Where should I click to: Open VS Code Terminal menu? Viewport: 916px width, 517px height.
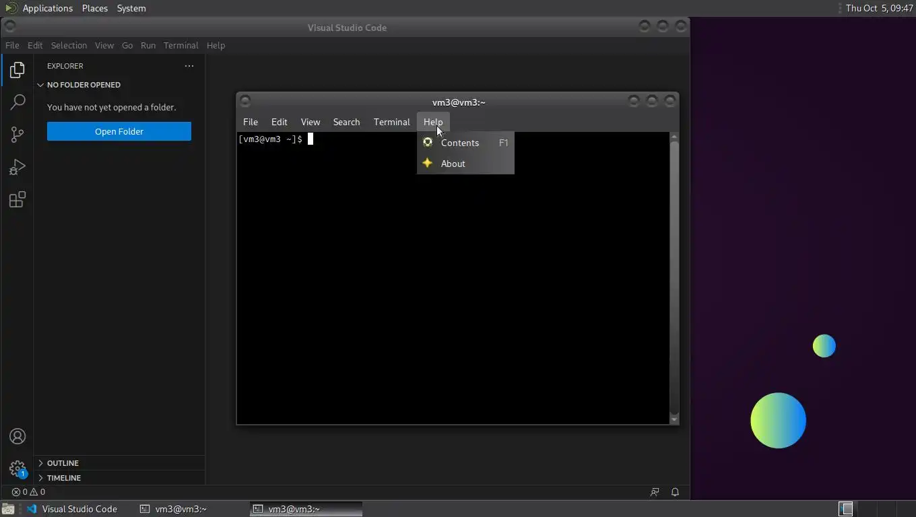(x=181, y=45)
